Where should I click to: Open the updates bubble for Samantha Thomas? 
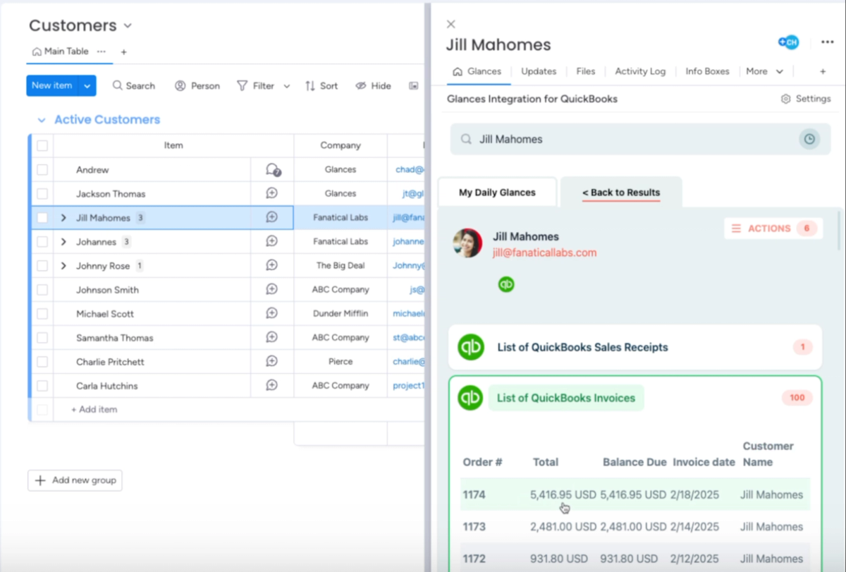tap(271, 337)
